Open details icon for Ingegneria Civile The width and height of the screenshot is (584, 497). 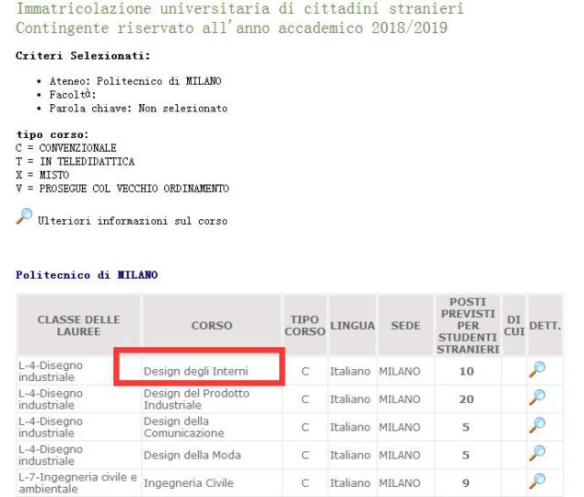537,481
